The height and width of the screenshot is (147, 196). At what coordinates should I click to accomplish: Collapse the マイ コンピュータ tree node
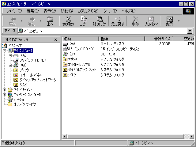click(x=4, y=51)
